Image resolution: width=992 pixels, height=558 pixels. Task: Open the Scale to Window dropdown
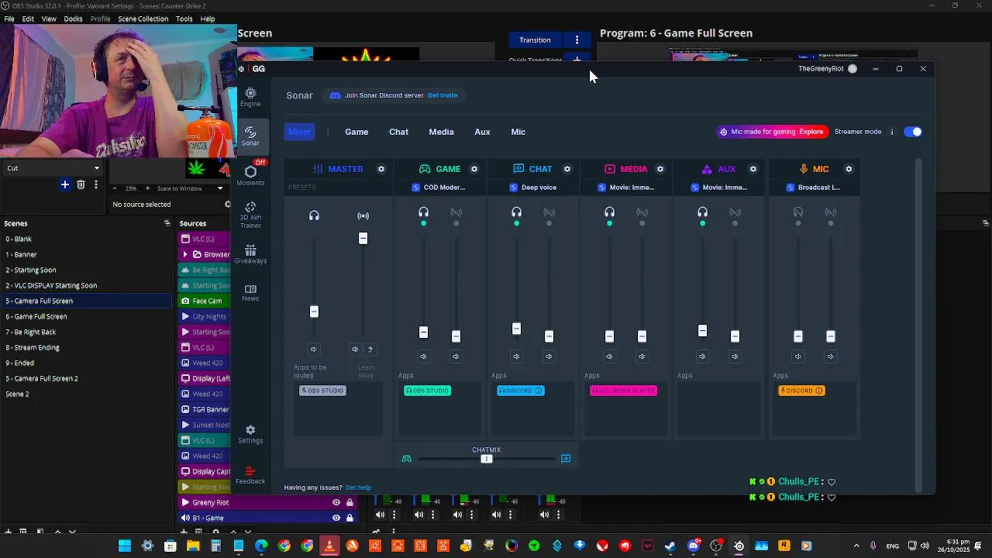coord(190,188)
